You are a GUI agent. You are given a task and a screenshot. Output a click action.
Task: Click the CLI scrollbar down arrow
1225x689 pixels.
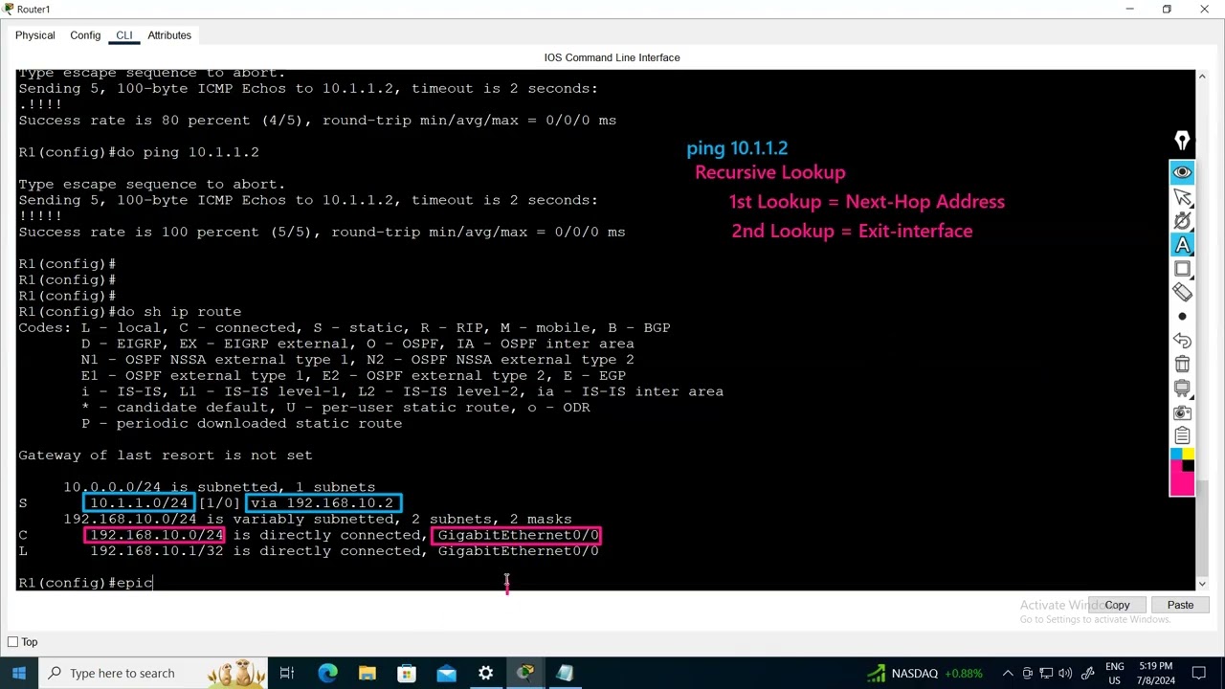click(1202, 584)
